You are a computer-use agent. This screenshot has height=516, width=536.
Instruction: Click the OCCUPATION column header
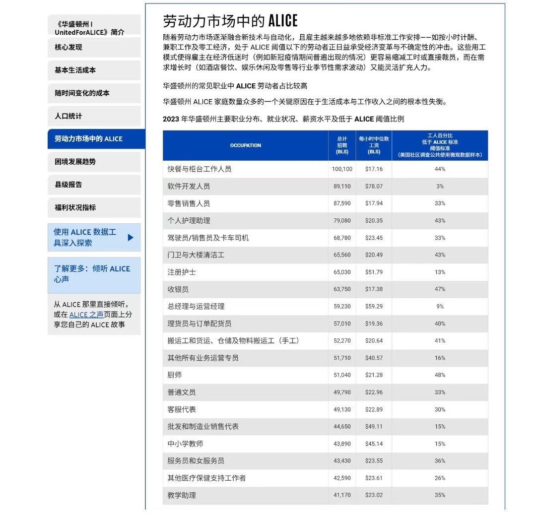click(246, 145)
